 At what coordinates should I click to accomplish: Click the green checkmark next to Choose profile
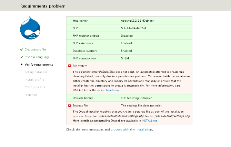point(22,49)
